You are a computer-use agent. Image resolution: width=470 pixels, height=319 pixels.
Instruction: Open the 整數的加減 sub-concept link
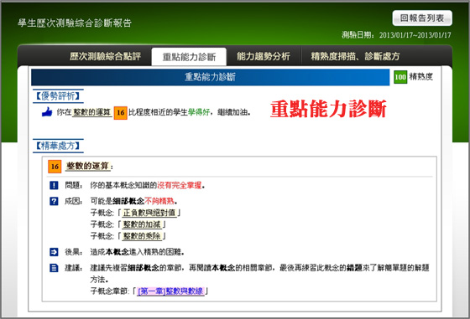coord(142,224)
